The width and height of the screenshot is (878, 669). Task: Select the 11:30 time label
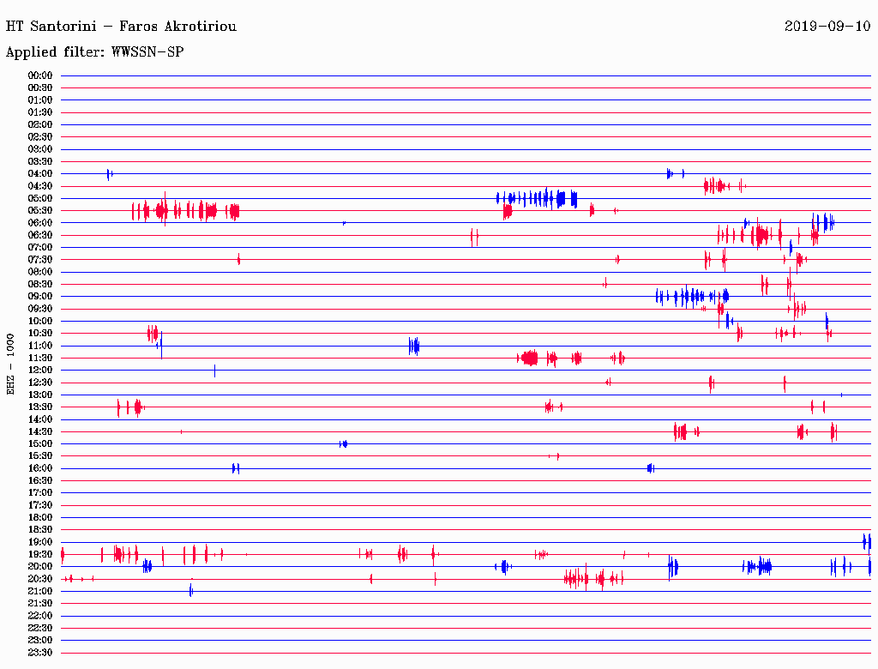pos(39,358)
